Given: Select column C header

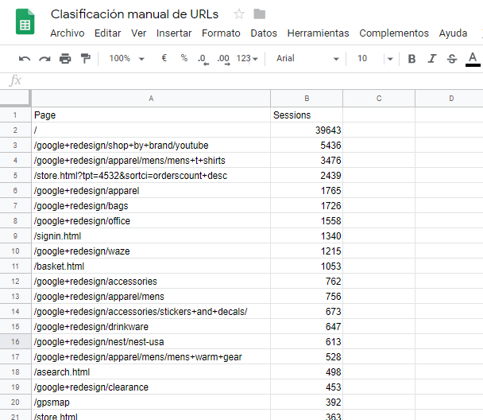Looking at the screenshot, I should tap(379, 99).
